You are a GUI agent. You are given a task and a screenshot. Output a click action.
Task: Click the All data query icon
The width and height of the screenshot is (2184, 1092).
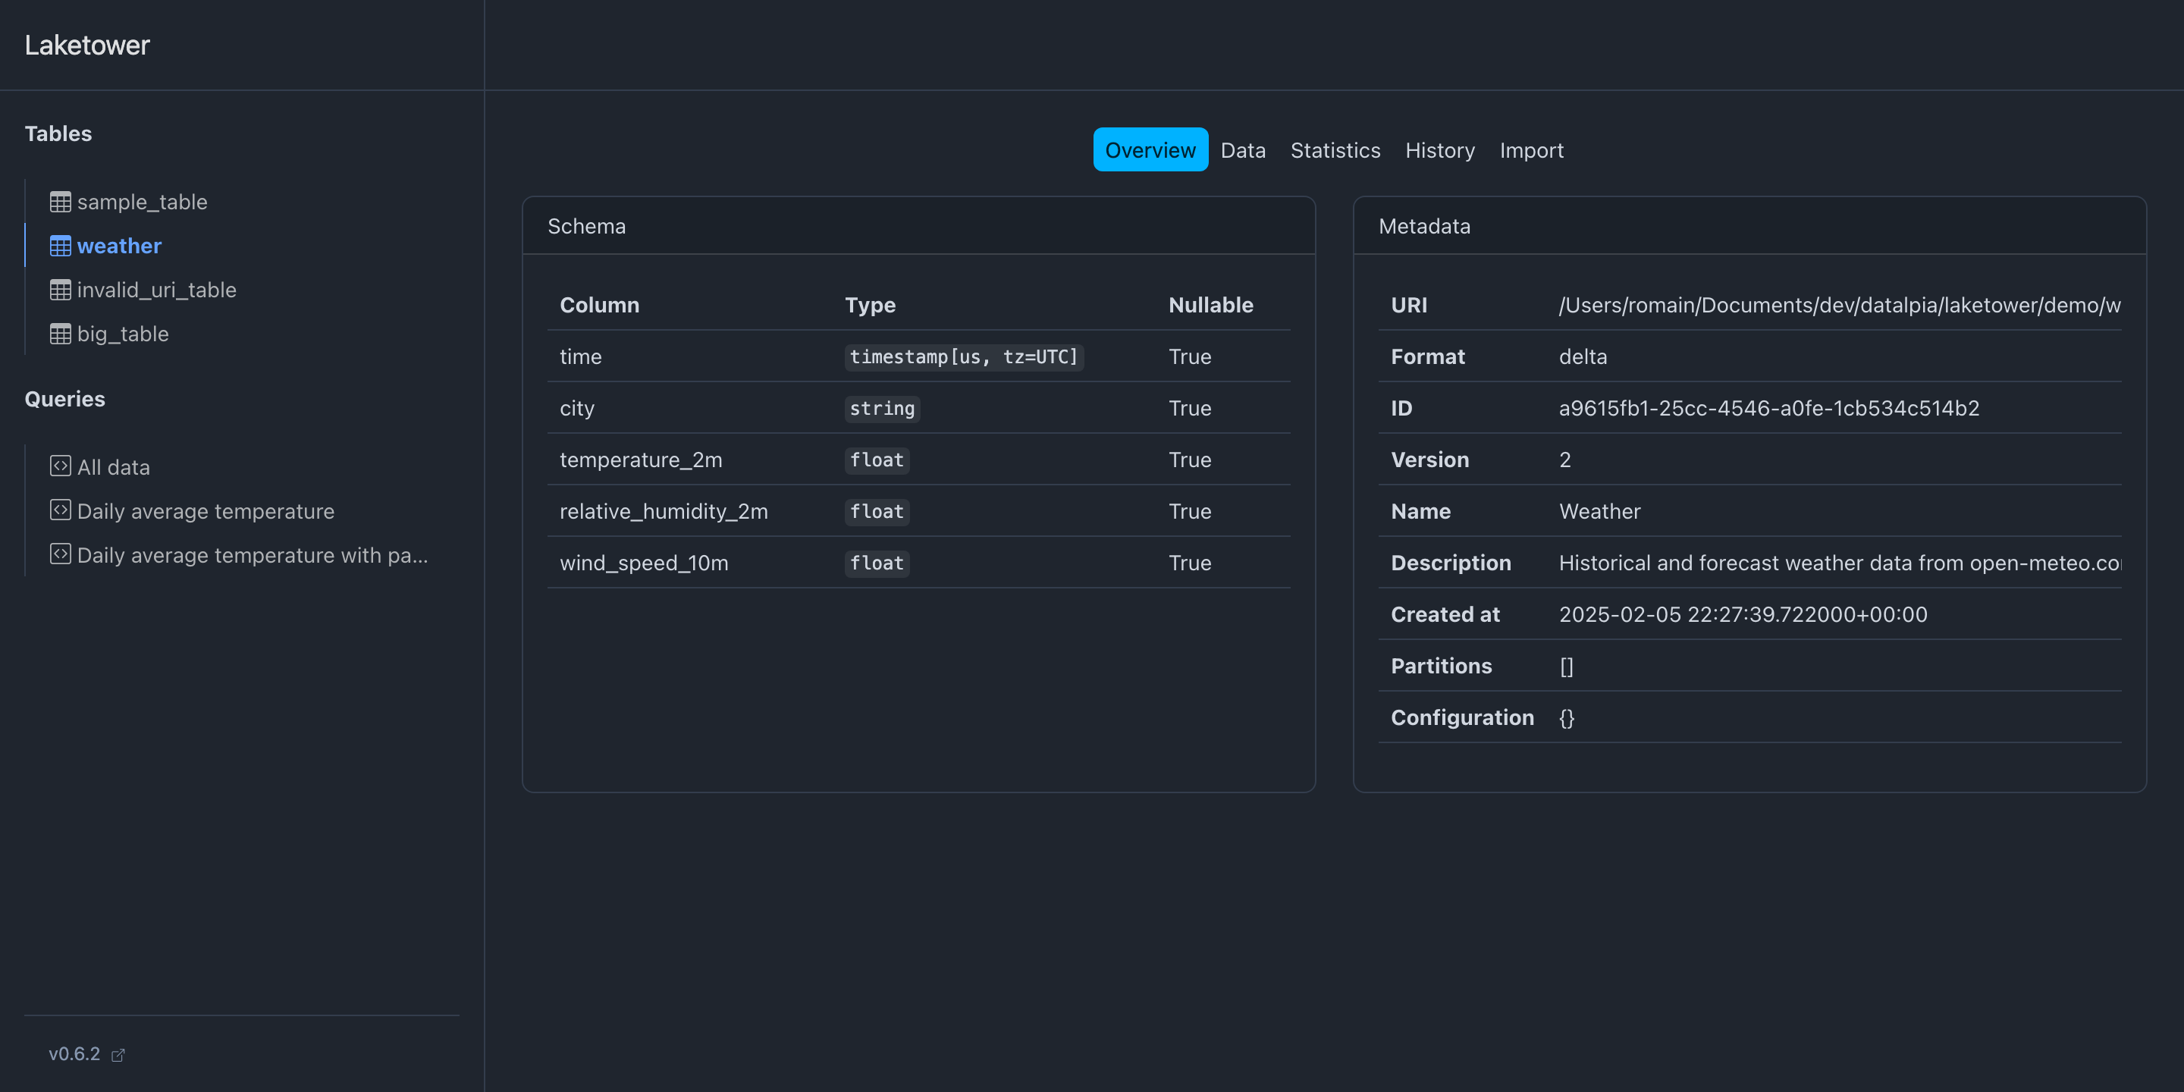pyautogui.click(x=60, y=466)
